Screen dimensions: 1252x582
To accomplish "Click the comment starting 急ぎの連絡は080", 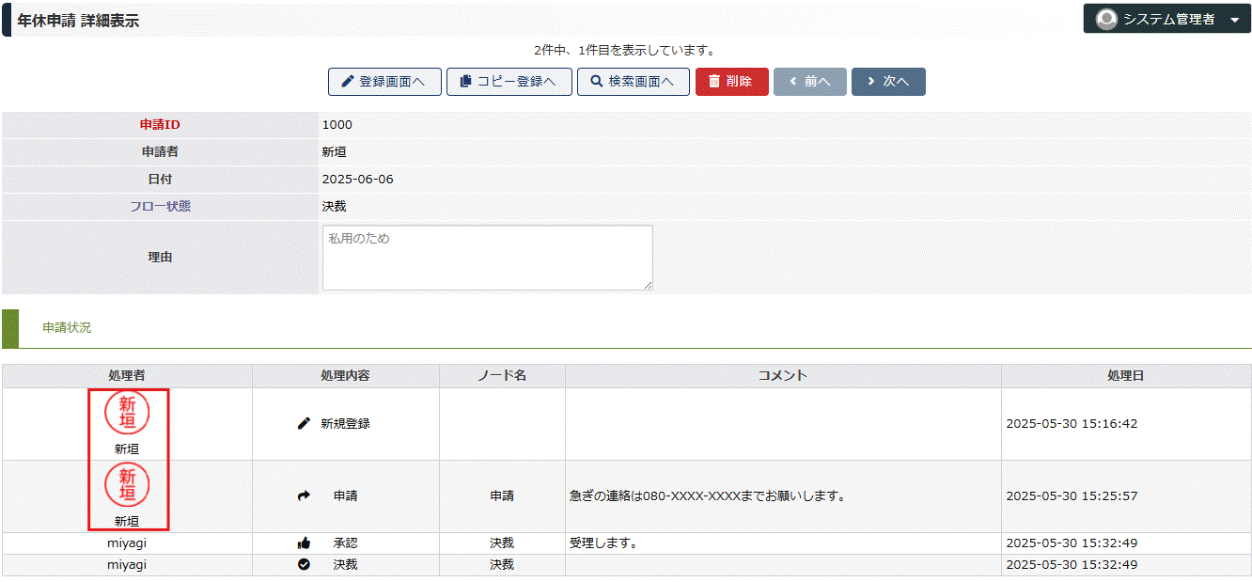I will pyautogui.click(x=708, y=496).
